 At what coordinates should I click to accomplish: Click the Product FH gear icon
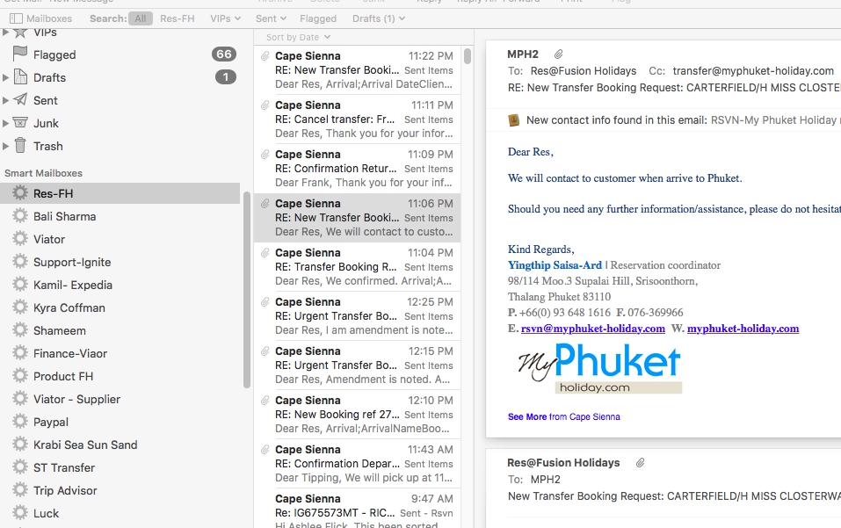click(x=20, y=376)
